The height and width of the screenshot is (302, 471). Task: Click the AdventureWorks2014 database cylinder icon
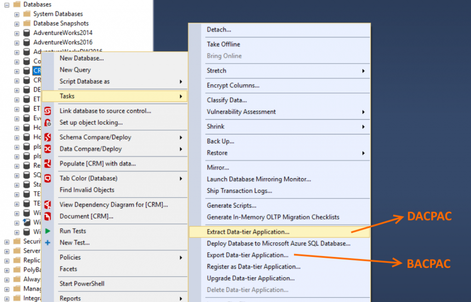pos(27,32)
